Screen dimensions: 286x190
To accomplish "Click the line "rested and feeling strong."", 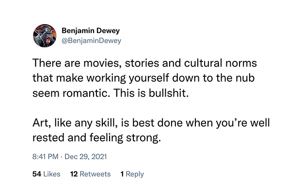I will pos(96,137).
